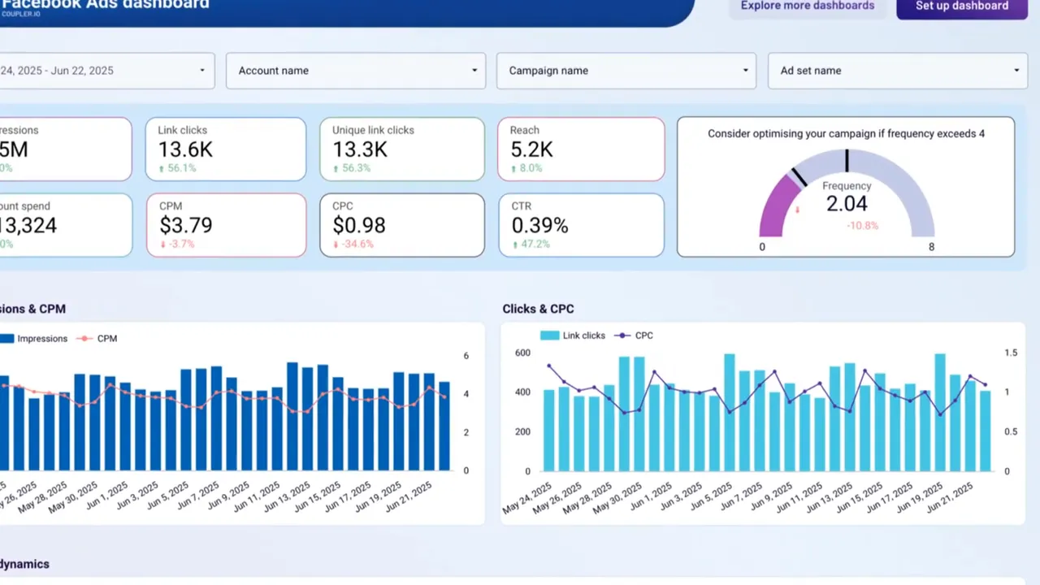The height and width of the screenshot is (585, 1040).
Task: Click the CPM $3.79 scorecard
Action: click(x=226, y=225)
